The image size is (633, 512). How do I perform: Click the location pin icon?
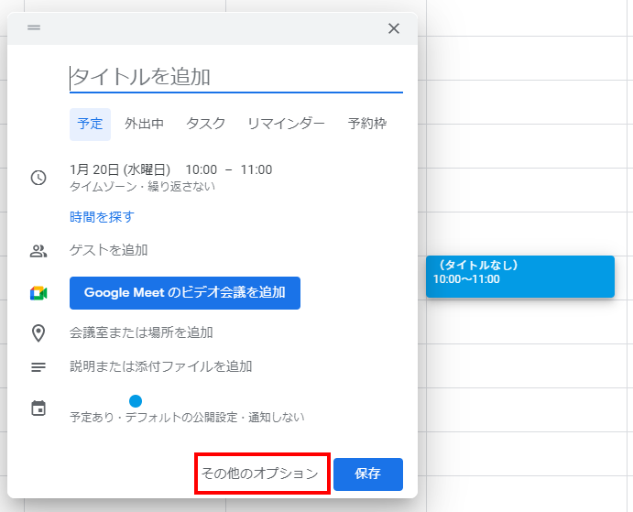[x=38, y=332]
